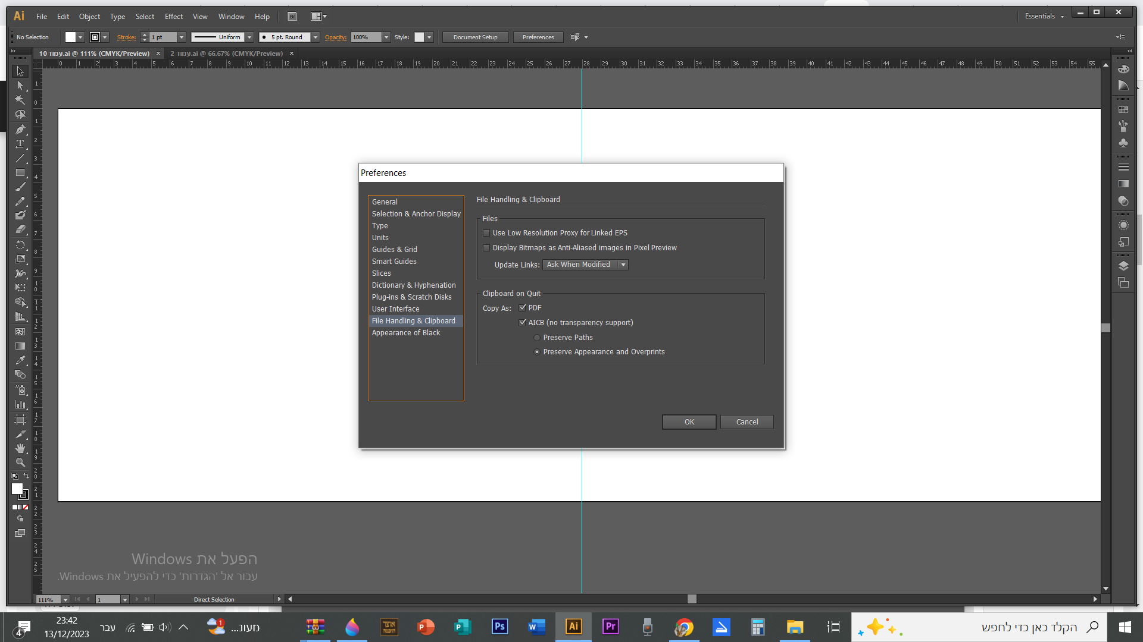Image resolution: width=1143 pixels, height=642 pixels.
Task: Click the Document Setup button
Action: coord(475,37)
